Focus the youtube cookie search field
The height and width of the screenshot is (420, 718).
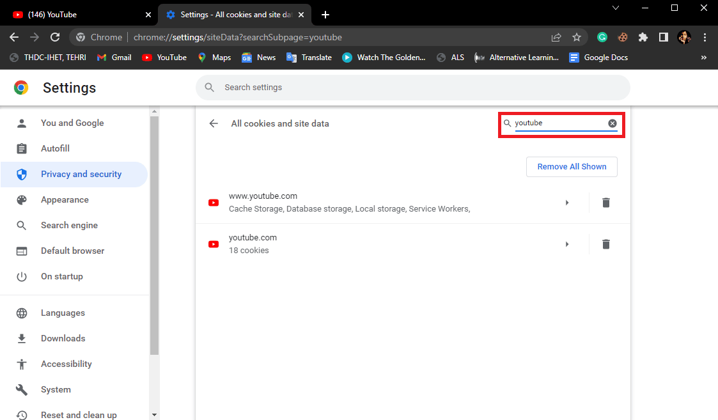tap(559, 123)
